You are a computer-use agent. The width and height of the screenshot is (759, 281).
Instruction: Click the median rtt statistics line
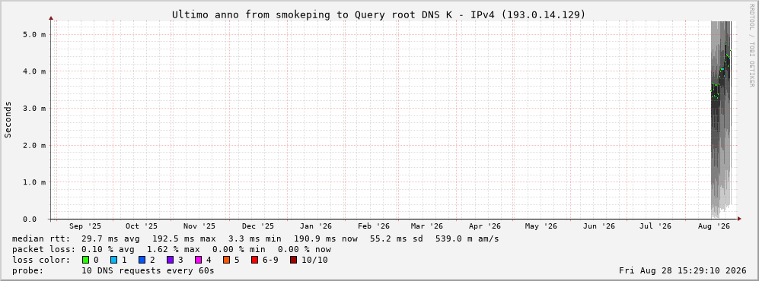coord(255,238)
